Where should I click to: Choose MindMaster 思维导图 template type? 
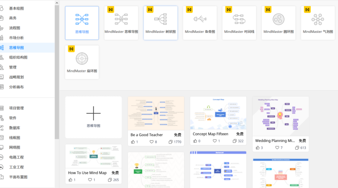(x=121, y=23)
